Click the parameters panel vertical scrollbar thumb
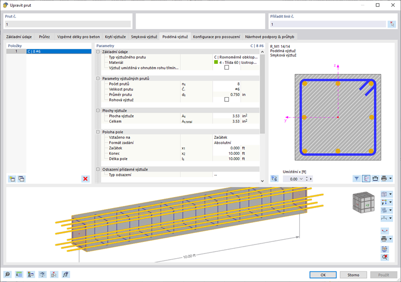This screenshot has width=401, height=282. 262,94
